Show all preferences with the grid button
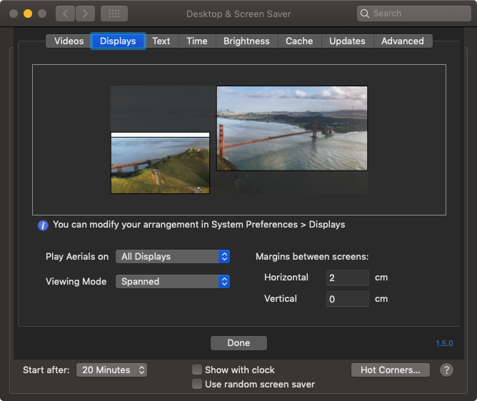 [114, 14]
